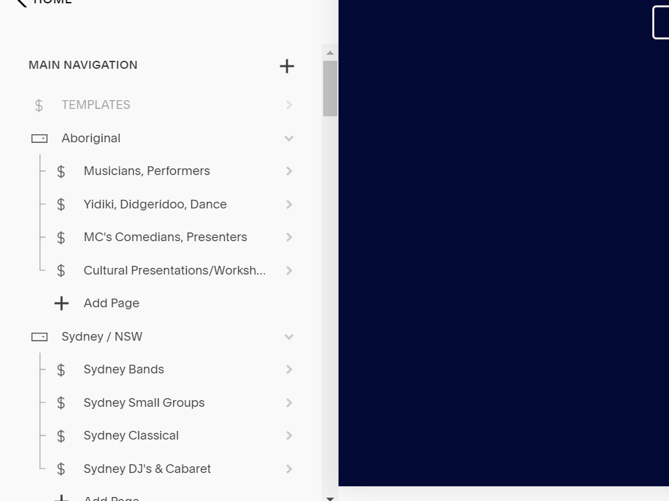The width and height of the screenshot is (669, 501).
Task: Collapse the Sydney / NSW folder with its chevron
Action: coord(289,337)
